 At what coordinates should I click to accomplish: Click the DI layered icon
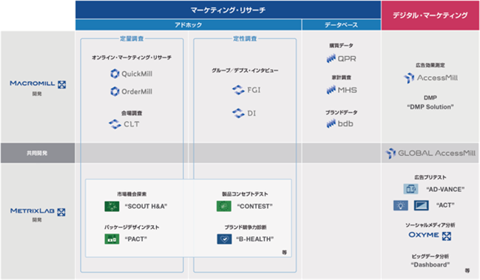[x=238, y=113]
